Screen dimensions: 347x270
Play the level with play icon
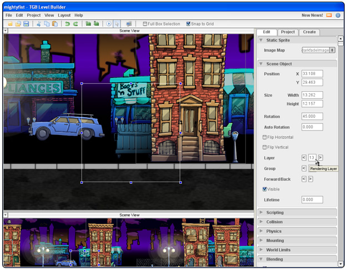(109, 24)
